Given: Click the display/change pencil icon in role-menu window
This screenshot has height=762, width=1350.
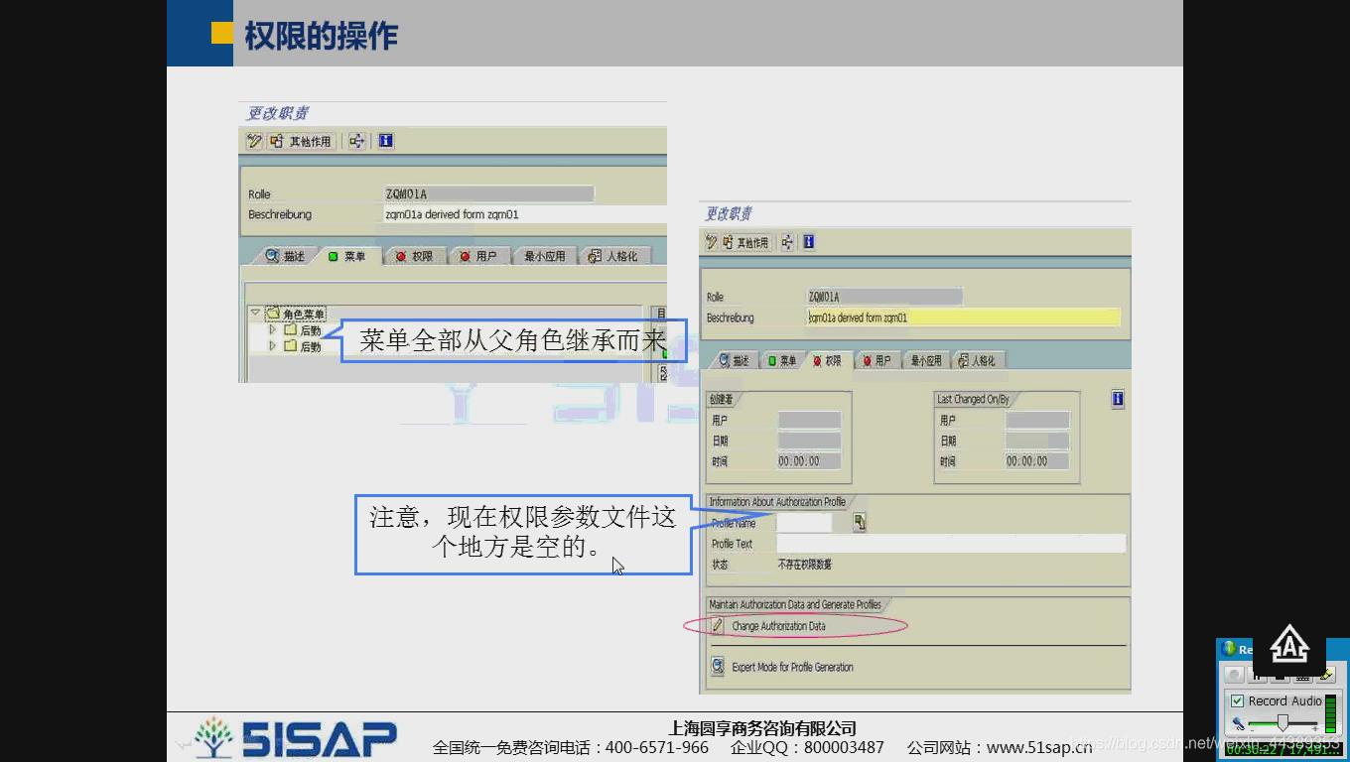Looking at the screenshot, I should coord(254,141).
